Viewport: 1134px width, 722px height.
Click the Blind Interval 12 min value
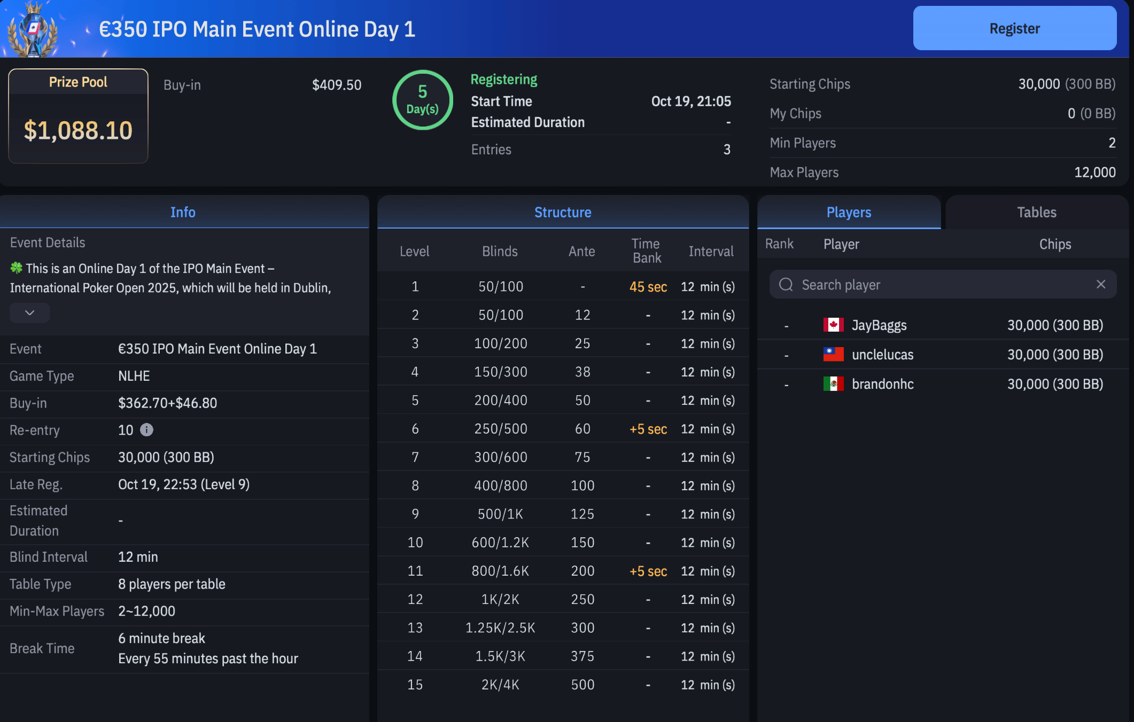coord(138,557)
